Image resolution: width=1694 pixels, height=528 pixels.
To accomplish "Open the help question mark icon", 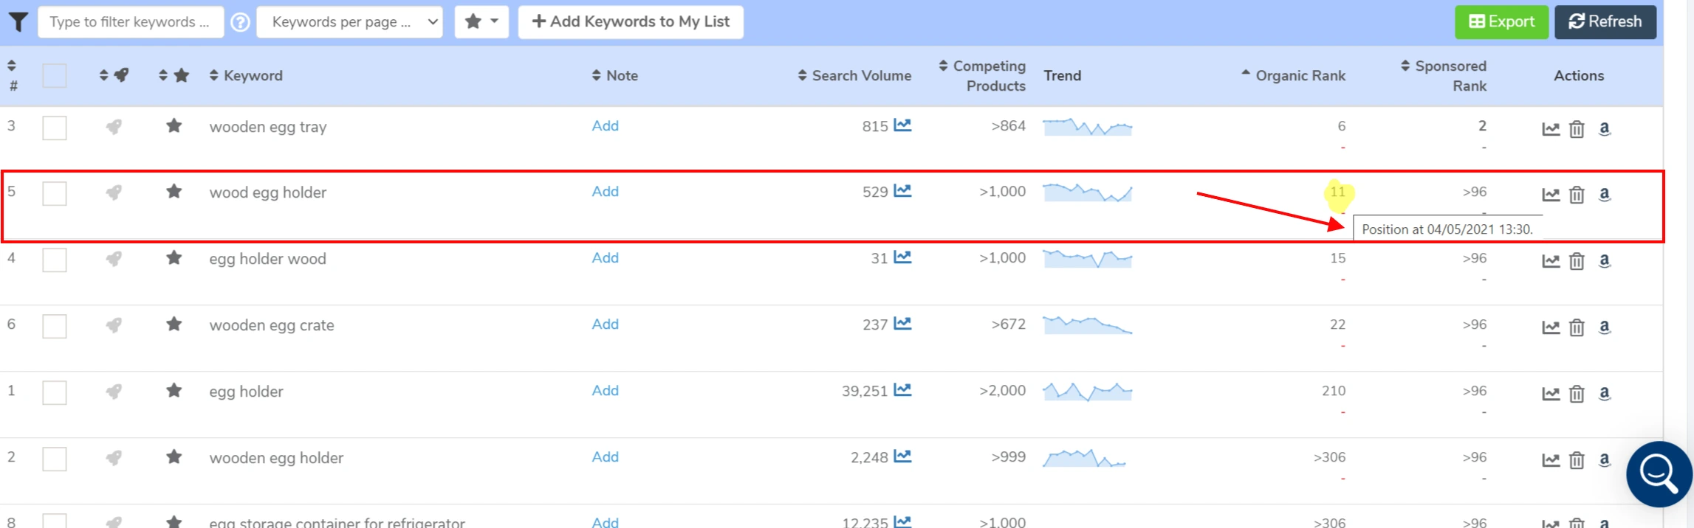I will pyautogui.click(x=240, y=22).
